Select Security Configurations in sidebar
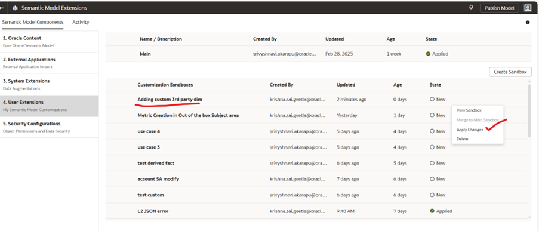 49,127
